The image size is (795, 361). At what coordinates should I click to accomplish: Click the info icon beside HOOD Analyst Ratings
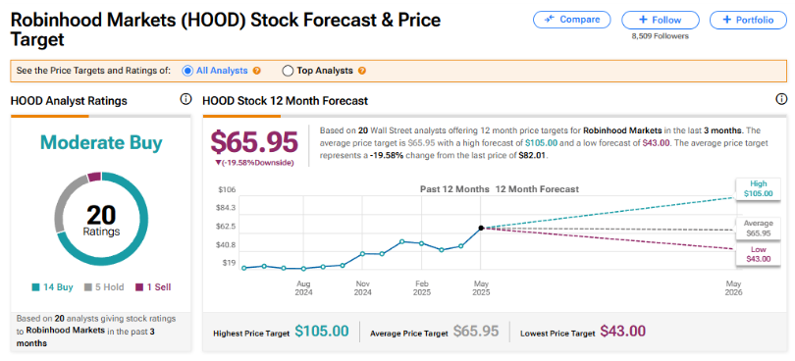pos(186,99)
